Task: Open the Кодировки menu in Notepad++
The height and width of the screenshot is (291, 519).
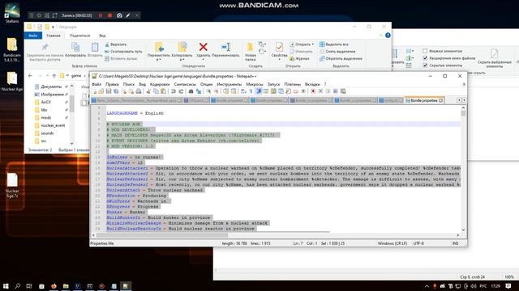Action: pos(160,84)
